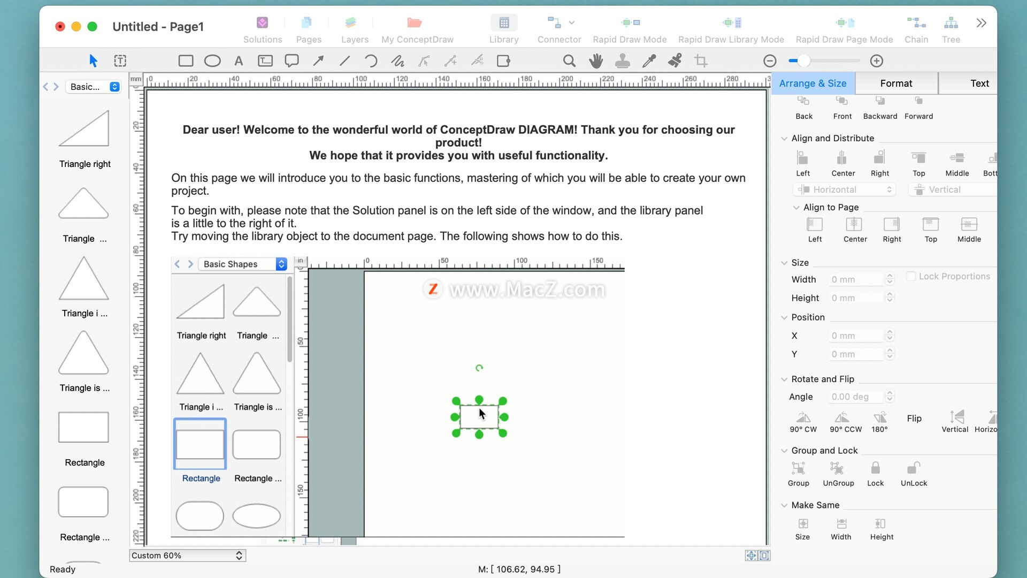The image size is (1027, 578).
Task: Open the Connector dropdown arrow
Action: point(572,22)
